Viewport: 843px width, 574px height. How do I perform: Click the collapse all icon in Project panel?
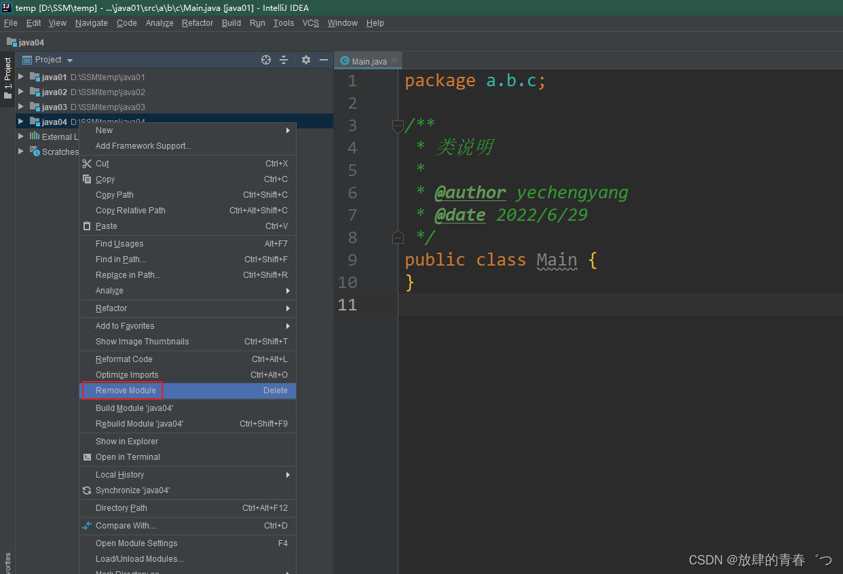pyautogui.click(x=284, y=60)
